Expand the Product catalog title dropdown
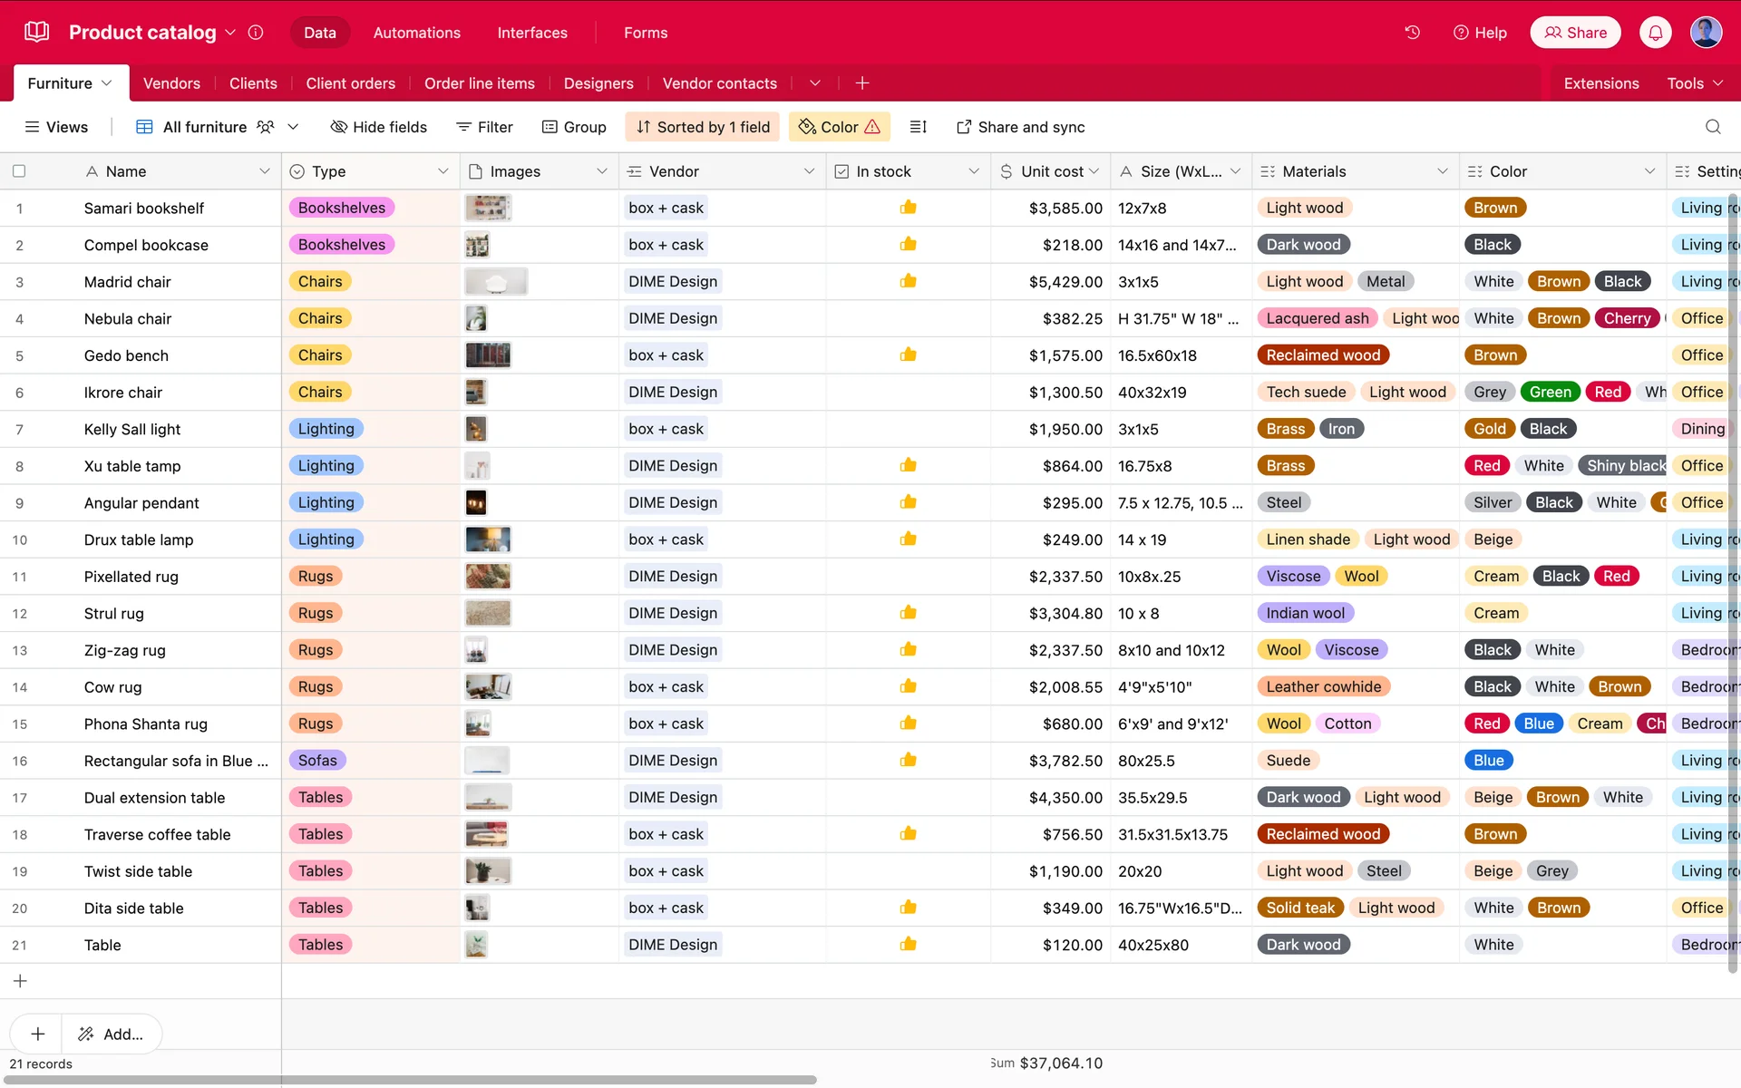This screenshot has width=1741, height=1088. pos(230,33)
